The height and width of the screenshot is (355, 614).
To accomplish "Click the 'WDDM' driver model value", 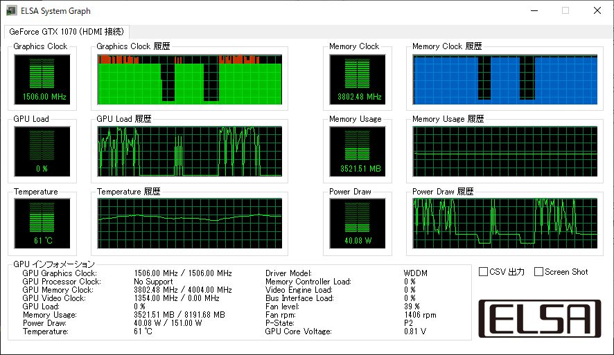I will (416, 273).
